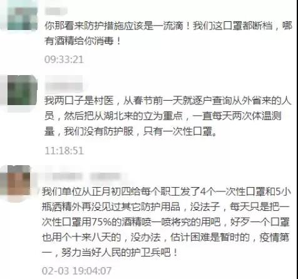Select the blurred username above the first comment
298x279 pixels.
(56, 11)
